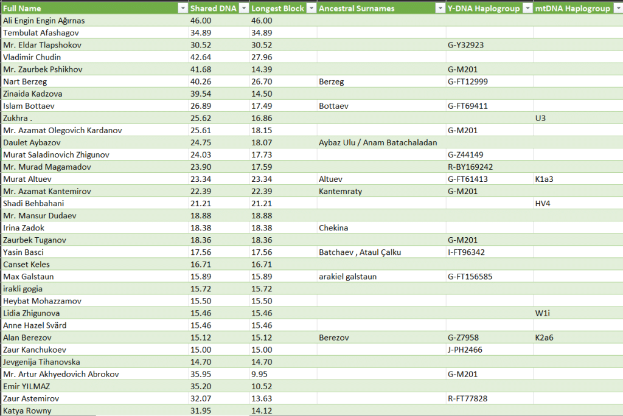Click the cell containing G-Y32923
Viewport: 623px width, 416px height.
(466, 45)
